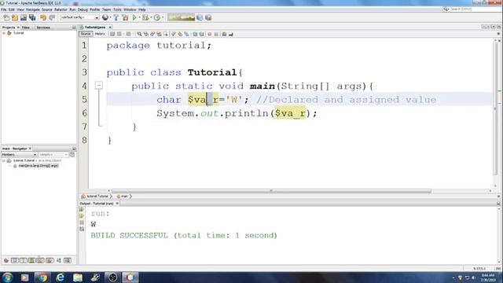Select the Output - Tutorial (run) tab
503x283 pixels.
97,204
